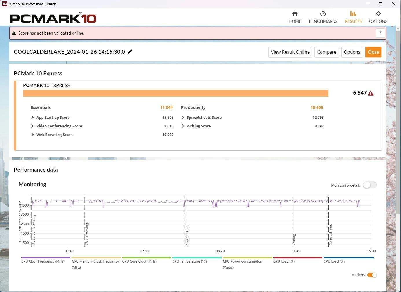Expand the App Start-up Score row

point(32,118)
